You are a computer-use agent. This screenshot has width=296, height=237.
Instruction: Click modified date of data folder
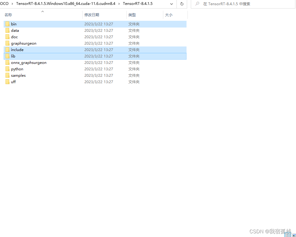(x=99, y=30)
